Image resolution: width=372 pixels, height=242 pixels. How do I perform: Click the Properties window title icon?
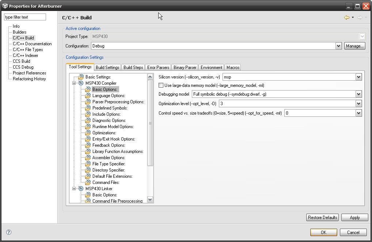(x=5, y=6)
